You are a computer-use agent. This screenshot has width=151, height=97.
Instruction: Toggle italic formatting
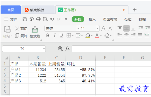[x=55, y=35]
